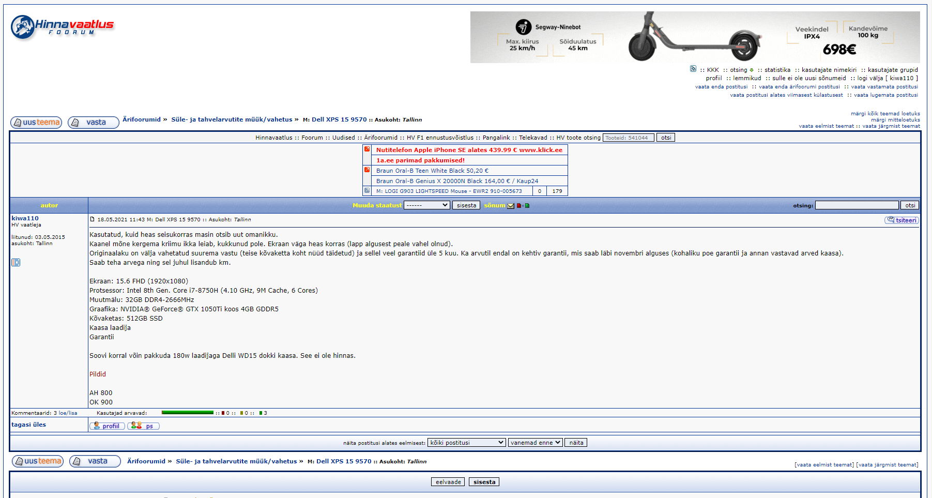932x498 pixels.
Task: Click 'vaata enda ärifoorumi postitusi' link
Action: (x=799, y=87)
